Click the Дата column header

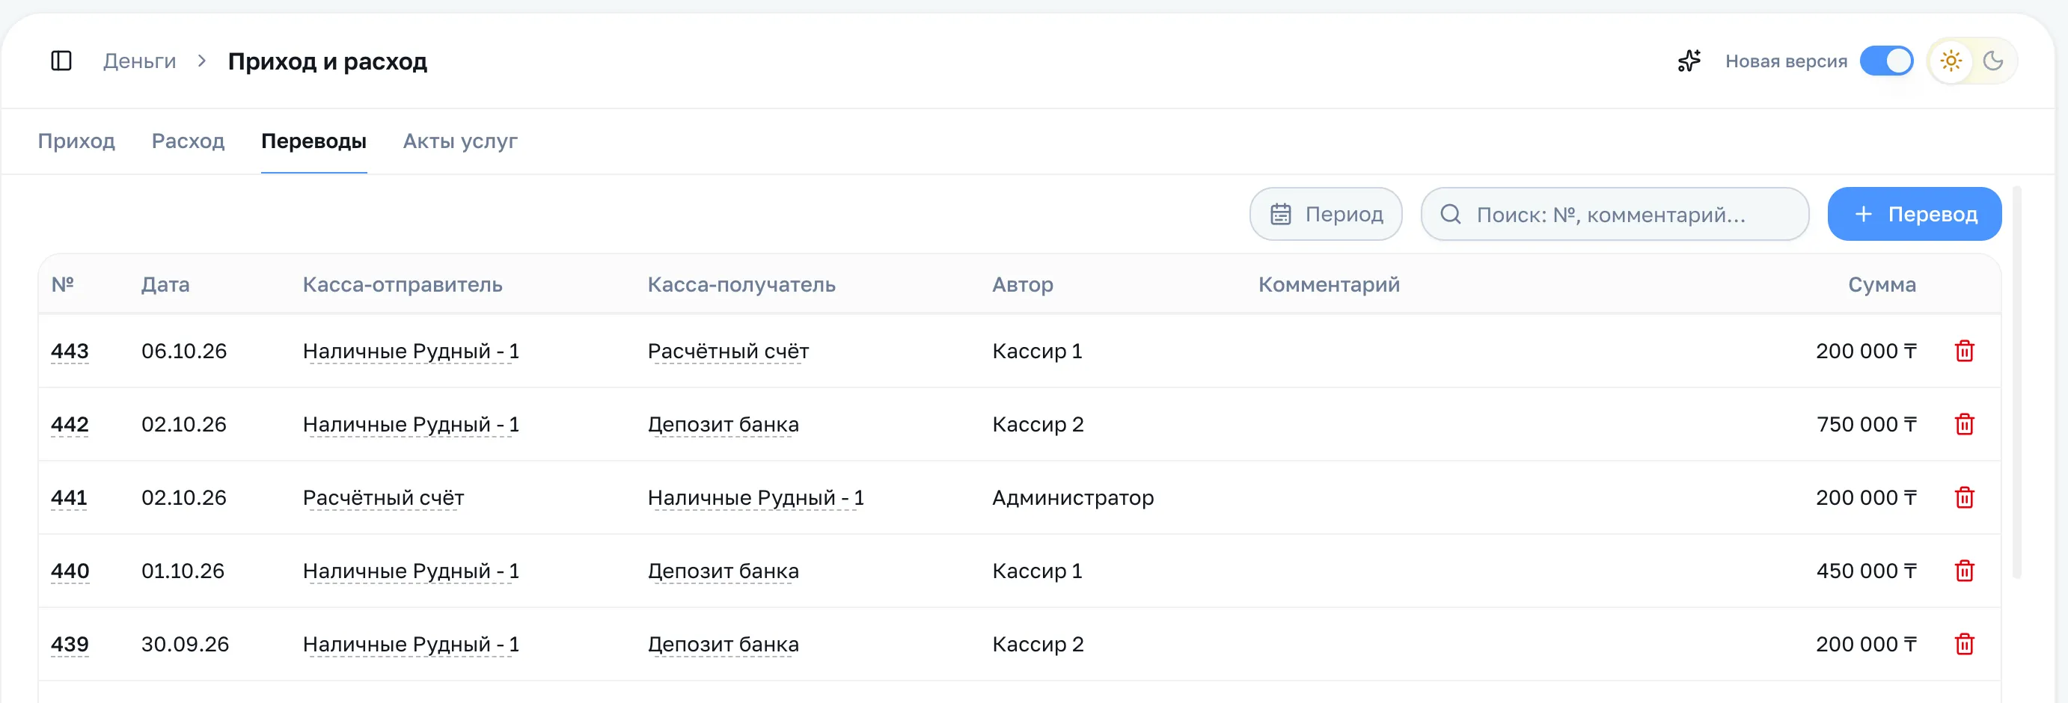pyautogui.click(x=165, y=284)
